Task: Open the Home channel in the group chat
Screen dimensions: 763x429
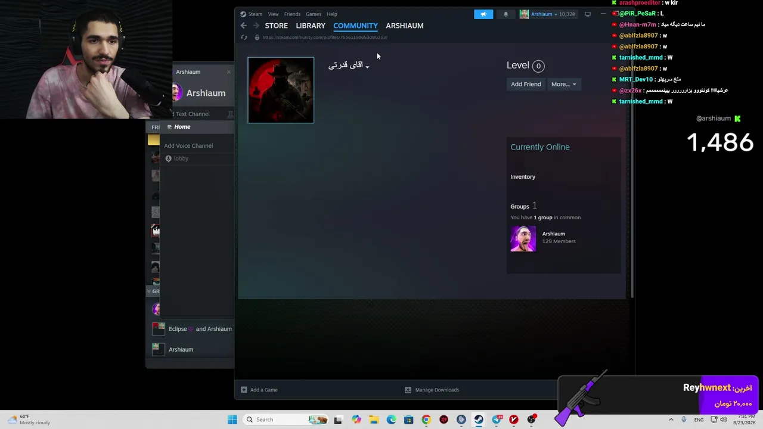Action: pos(182,127)
